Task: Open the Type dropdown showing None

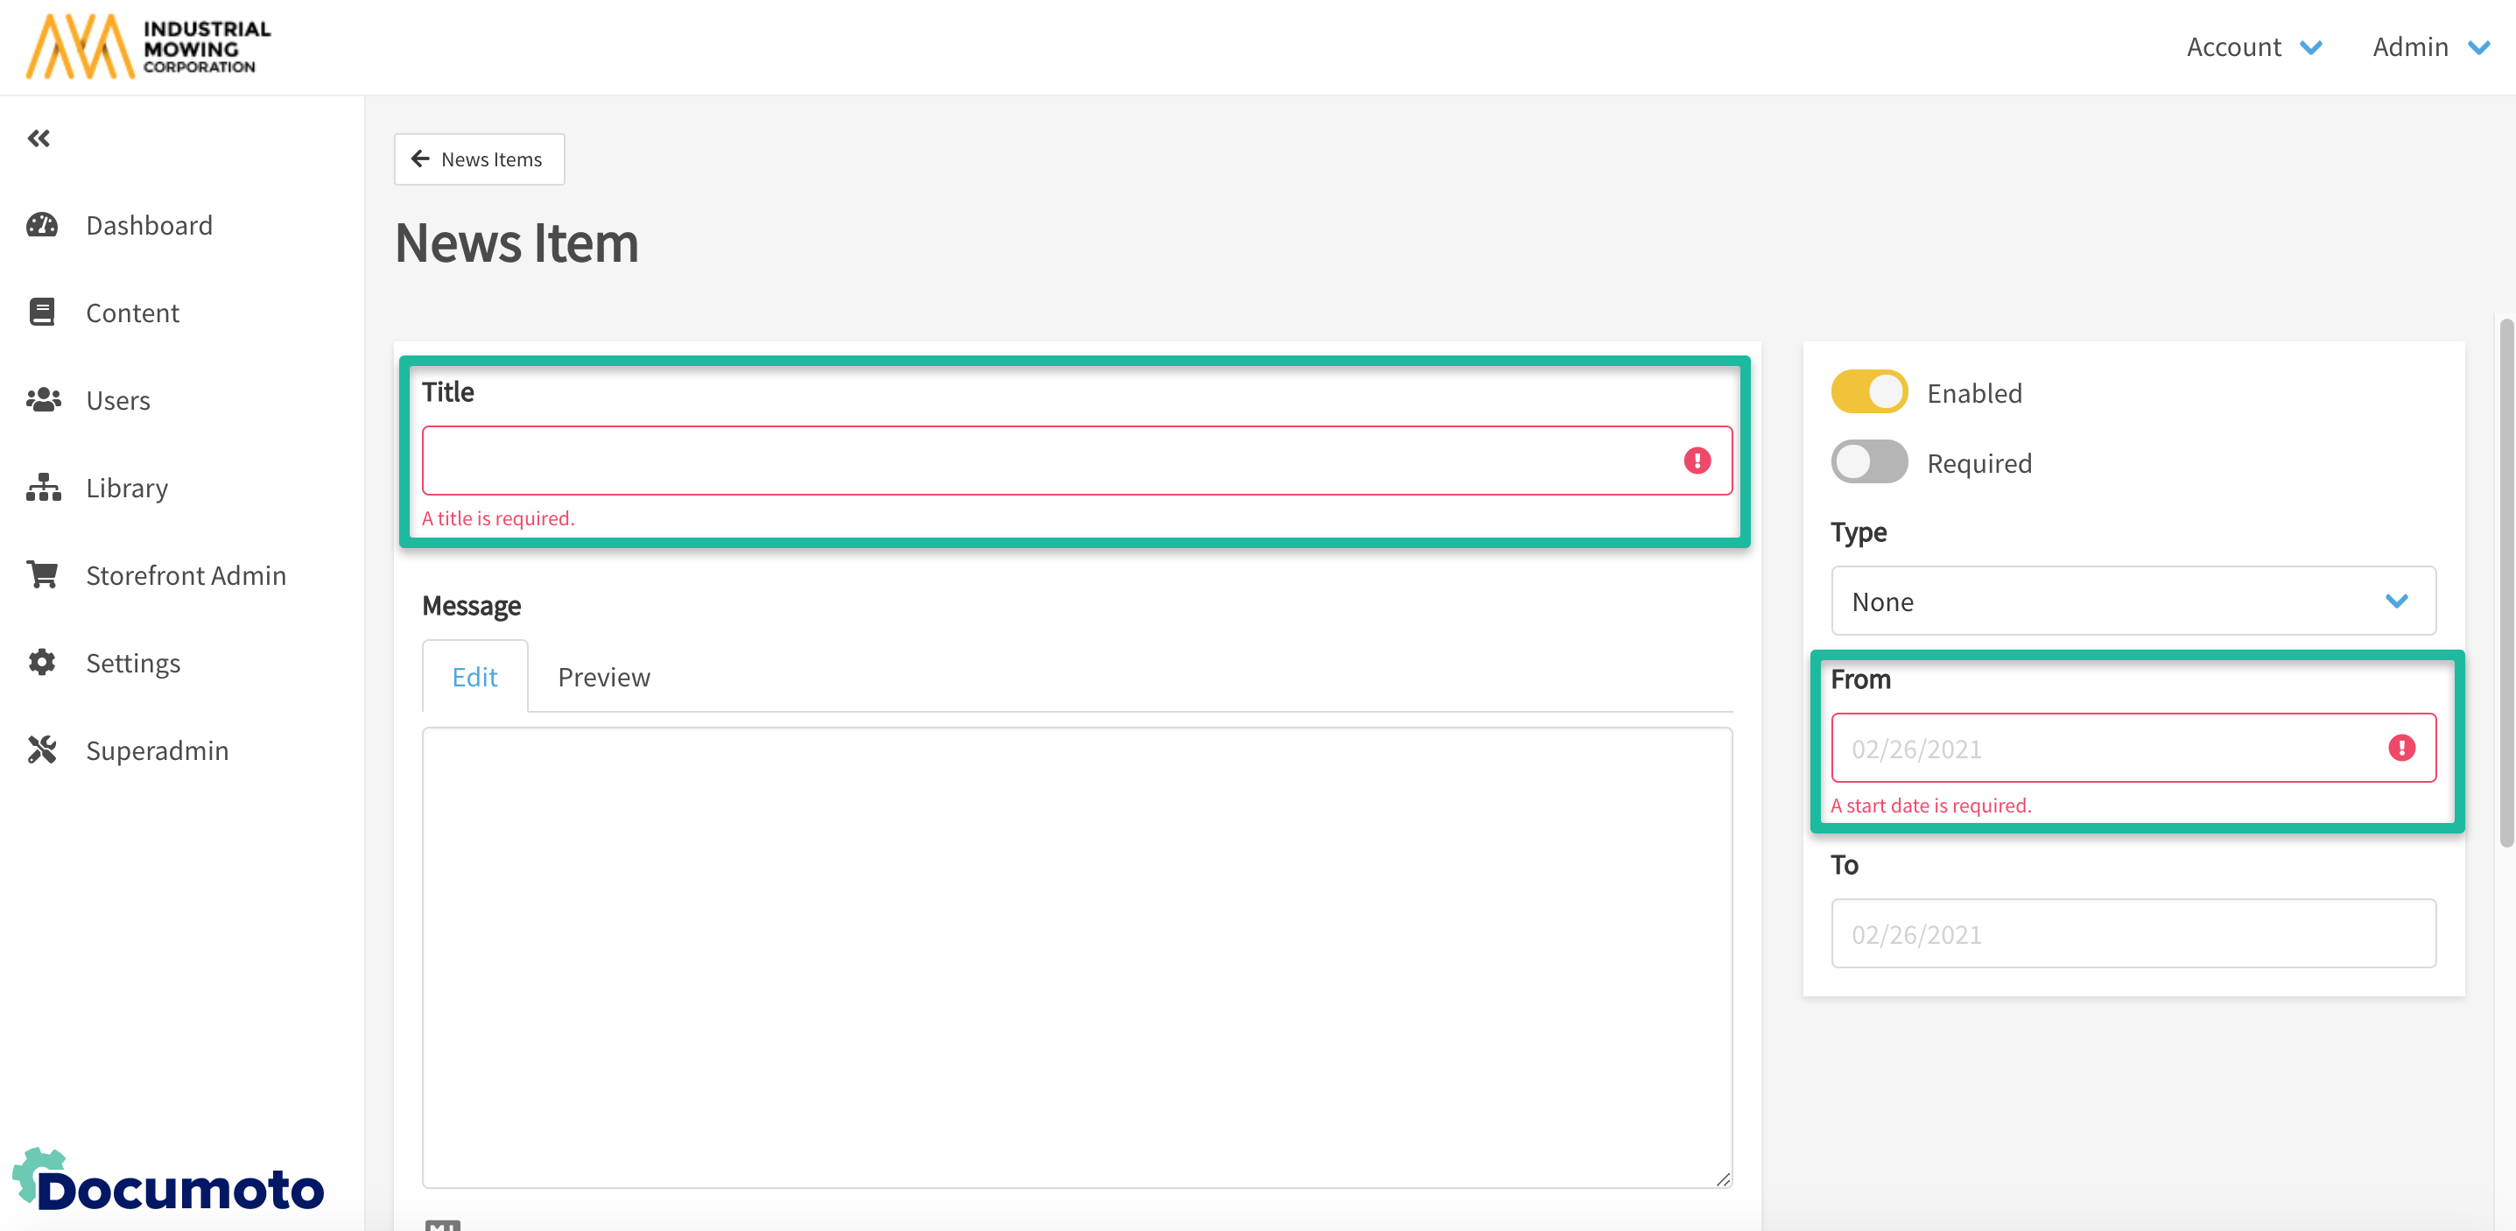Action: click(x=2133, y=601)
